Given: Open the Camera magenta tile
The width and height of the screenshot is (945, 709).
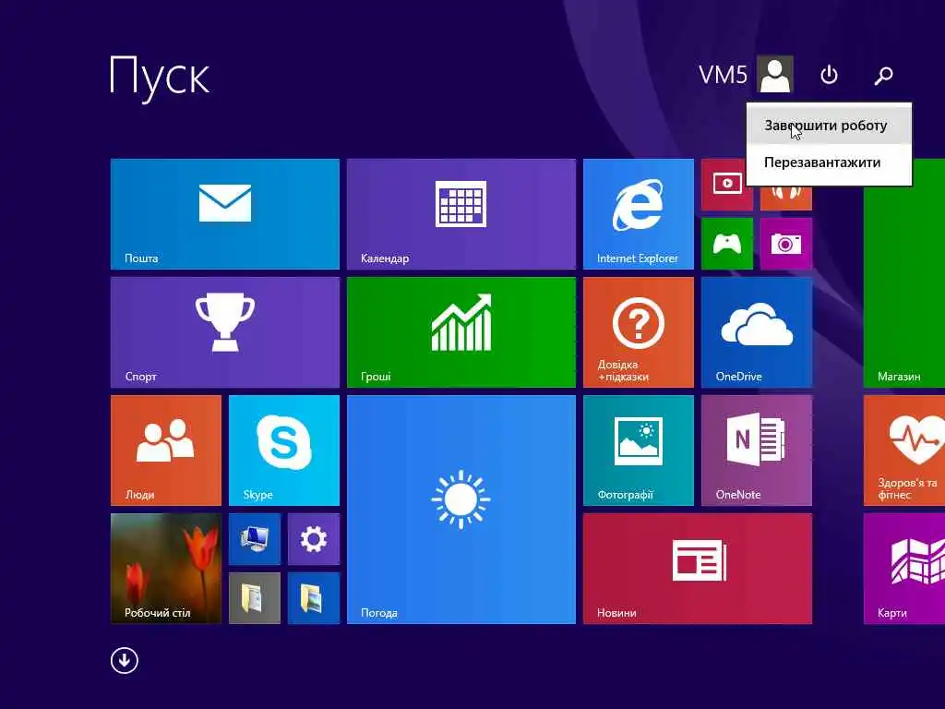Looking at the screenshot, I should pos(786,244).
